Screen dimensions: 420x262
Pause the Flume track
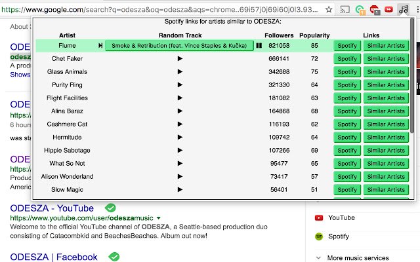click(259, 45)
